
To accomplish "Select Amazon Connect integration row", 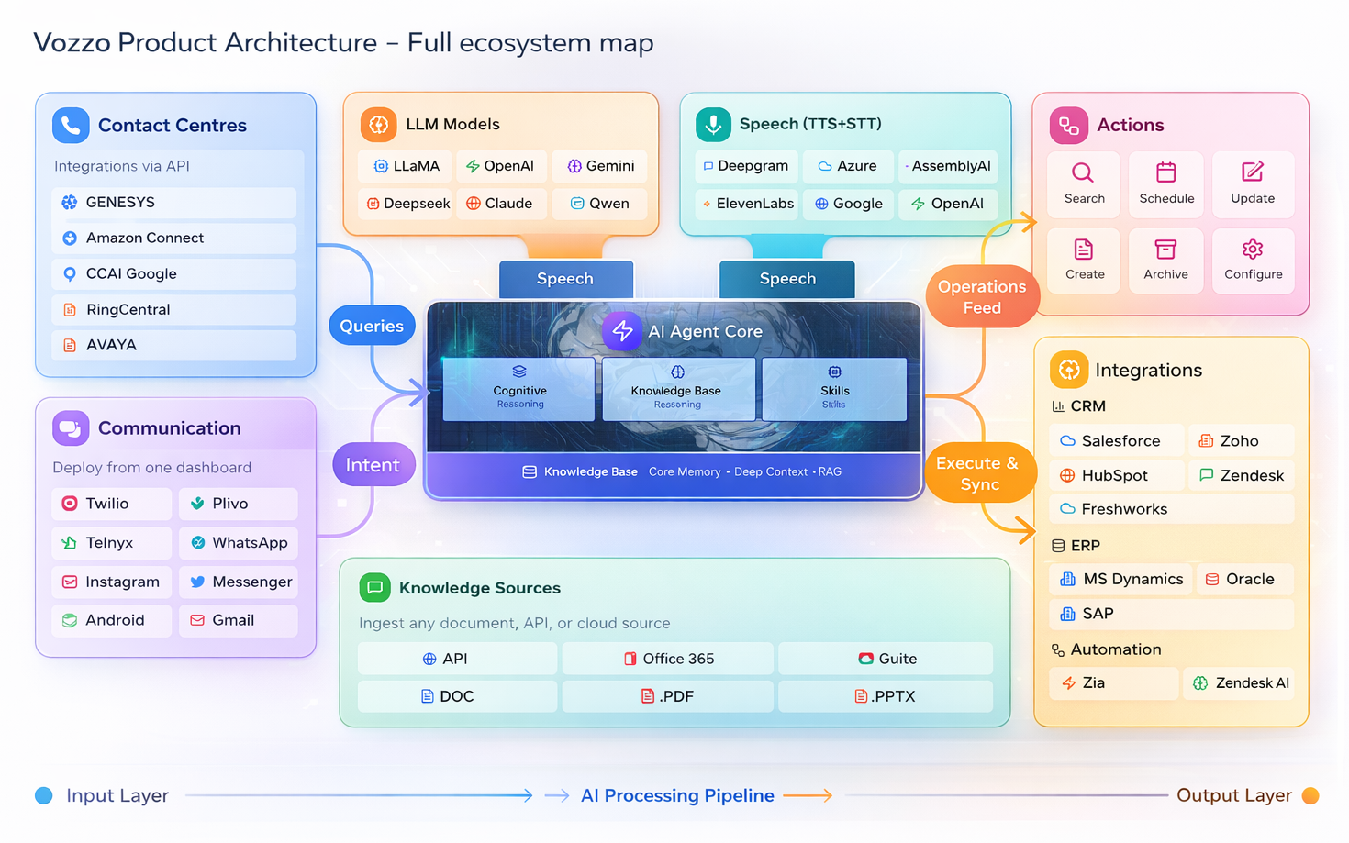I will pos(174,238).
